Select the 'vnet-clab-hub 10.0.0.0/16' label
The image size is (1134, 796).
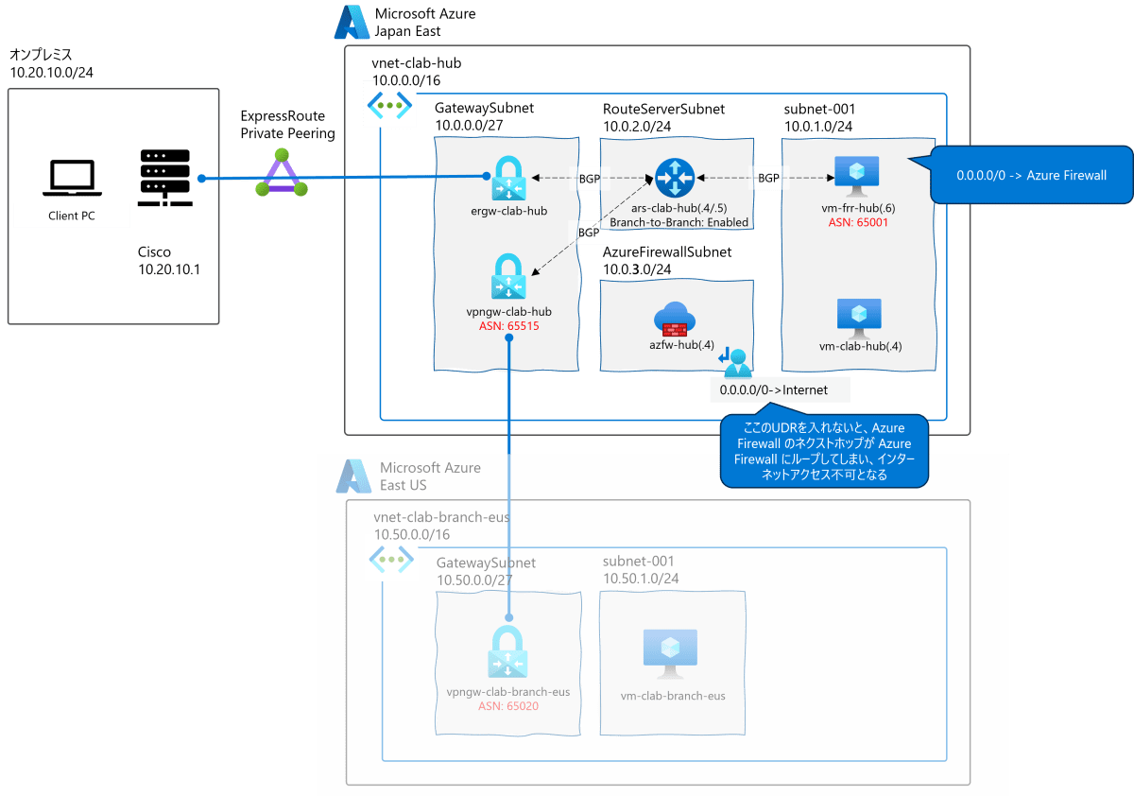417,71
